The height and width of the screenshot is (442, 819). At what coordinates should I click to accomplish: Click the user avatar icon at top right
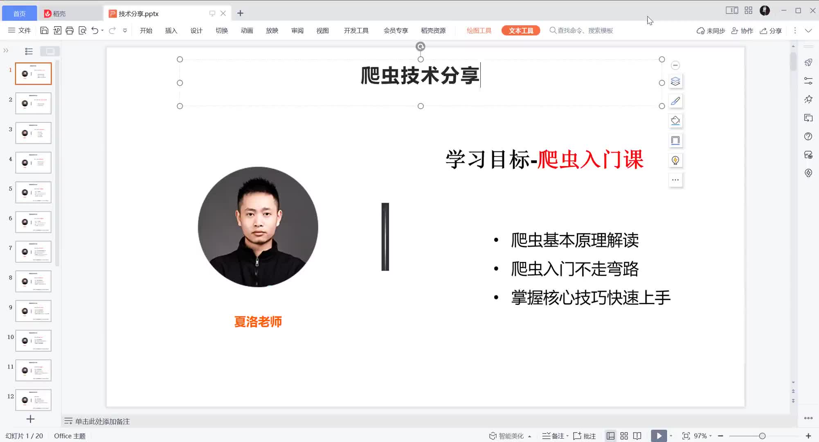[765, 11]
